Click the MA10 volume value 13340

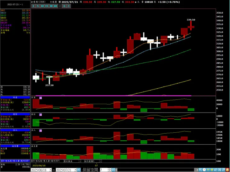pyautogui.click(x=25, y=153)
